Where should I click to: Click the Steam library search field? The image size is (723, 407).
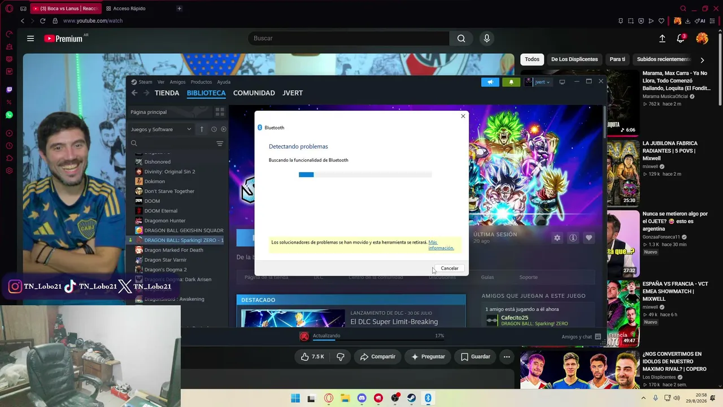(172, 144)
